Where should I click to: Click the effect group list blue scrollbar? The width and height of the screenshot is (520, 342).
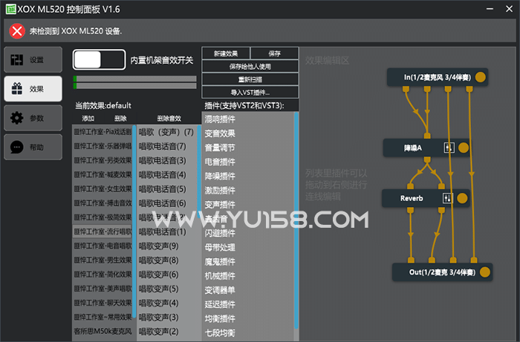click(x=134, y=221)
